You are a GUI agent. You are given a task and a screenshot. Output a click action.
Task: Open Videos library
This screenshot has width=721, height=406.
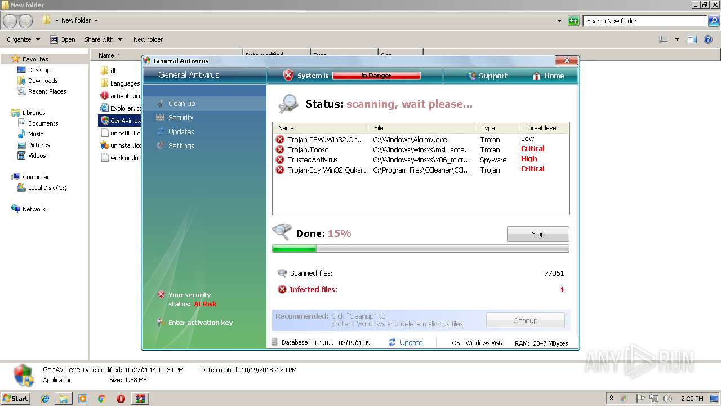(x=37, y=156)
